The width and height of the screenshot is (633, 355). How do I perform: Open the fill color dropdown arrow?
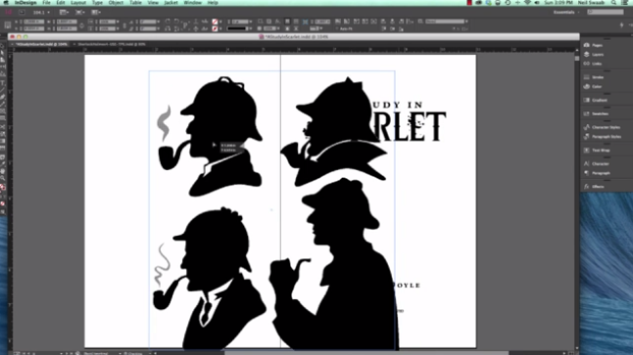[220, 22]
